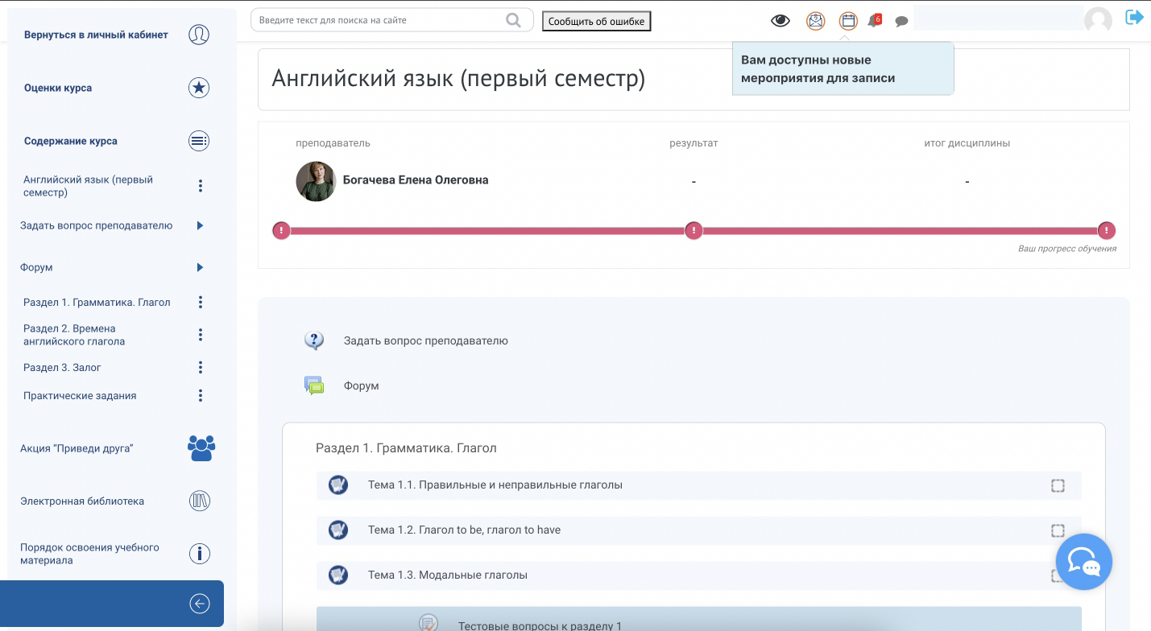This screenshot has width=1151, height=631.
Task: Click the eye accessibility icon in header
Action: coord(780,21)
